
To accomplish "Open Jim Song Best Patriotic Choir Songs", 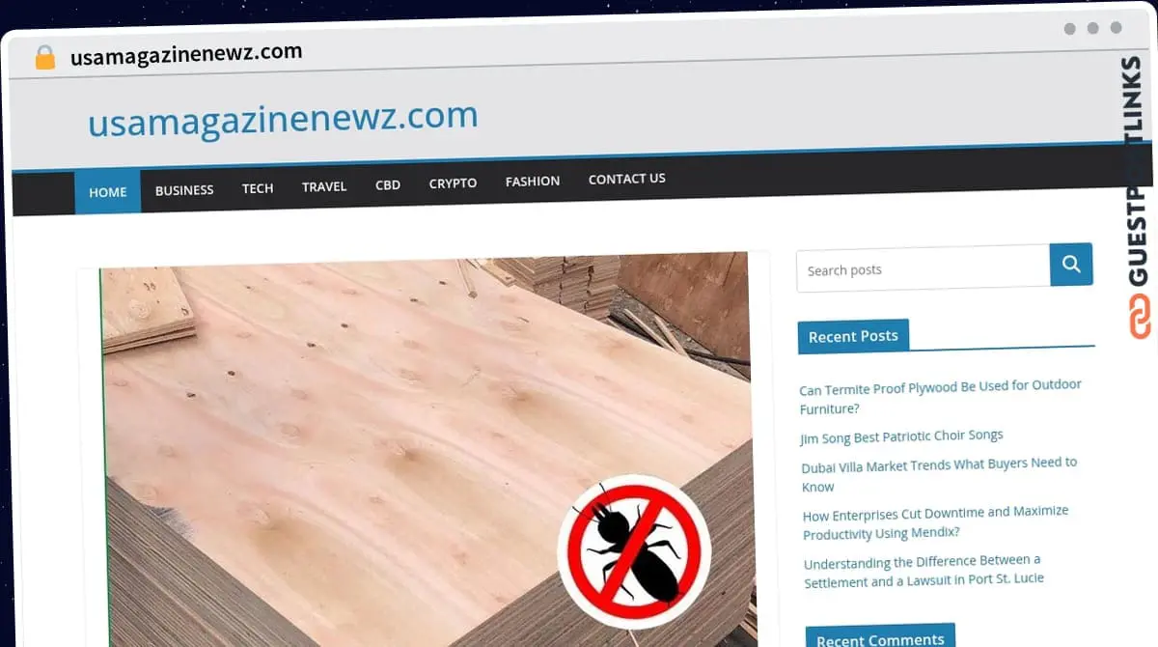I will (x=901, y=436).
